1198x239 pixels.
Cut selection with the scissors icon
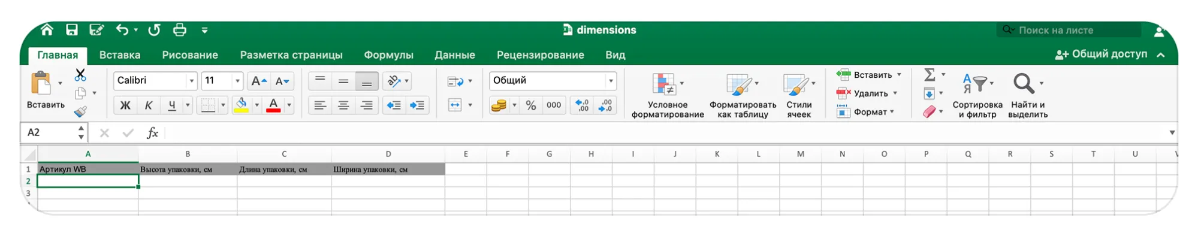80,75
